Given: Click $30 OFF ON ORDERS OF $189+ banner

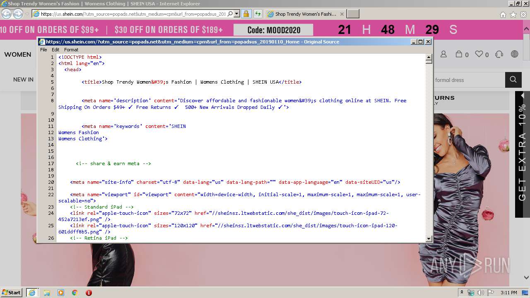Looking at the screenshot, I should [x=169, y=30].
